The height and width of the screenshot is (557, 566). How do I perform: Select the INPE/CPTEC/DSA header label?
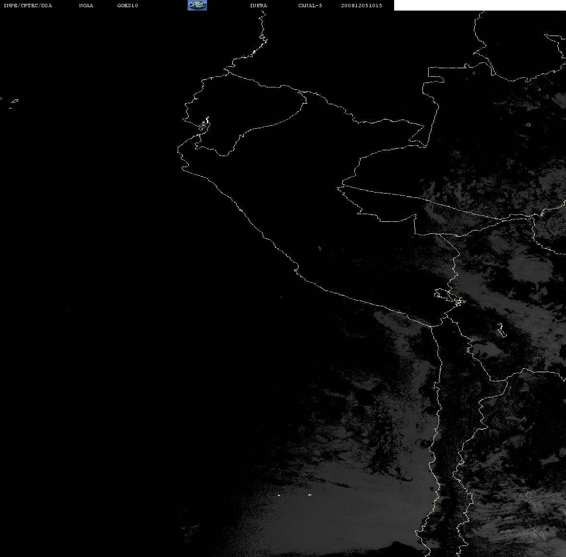tap(28, 5)
